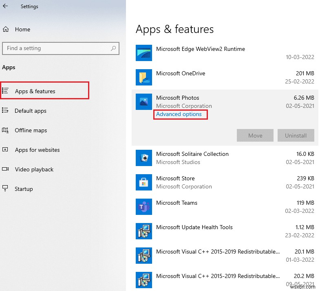Click the Offline maps sidebar icon

tap(5, 130)
